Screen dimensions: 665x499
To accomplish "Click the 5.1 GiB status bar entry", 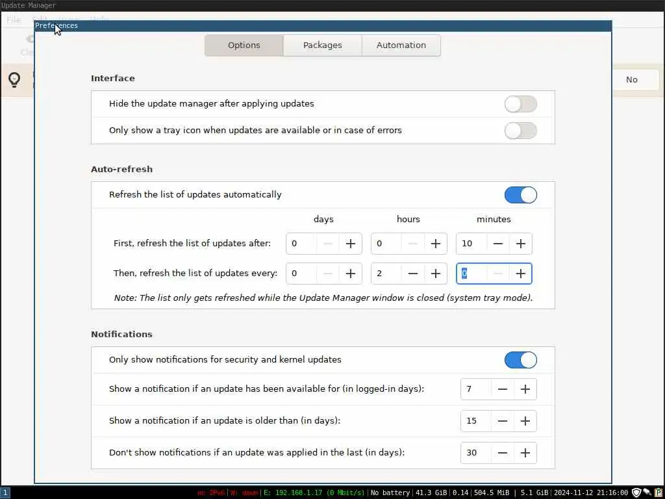I will (534, 493).
